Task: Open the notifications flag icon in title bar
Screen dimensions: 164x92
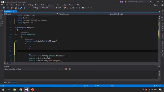Action: point(121,2)
